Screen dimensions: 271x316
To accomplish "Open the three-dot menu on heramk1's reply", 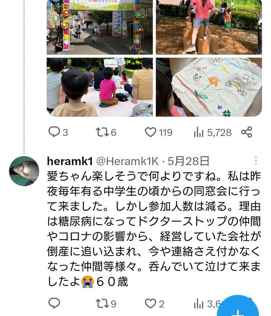I will (x=256, y=160).
